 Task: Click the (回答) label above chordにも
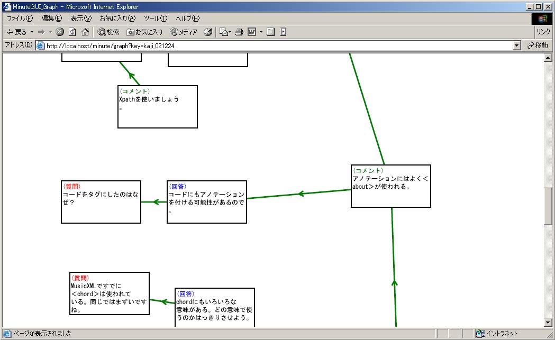point(186,294)
